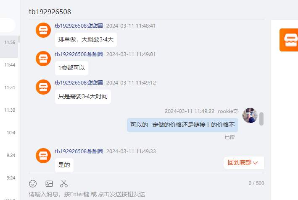Click sender name tb192926508:甜甜圈 at 11:48:41
The width and height of the screenshot is (298, 200).
[x=79, y=26]
